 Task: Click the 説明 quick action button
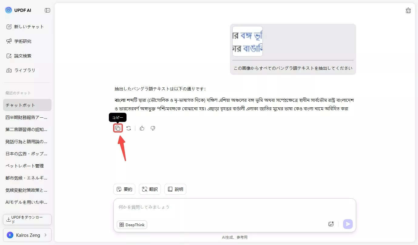coord(175,189)
